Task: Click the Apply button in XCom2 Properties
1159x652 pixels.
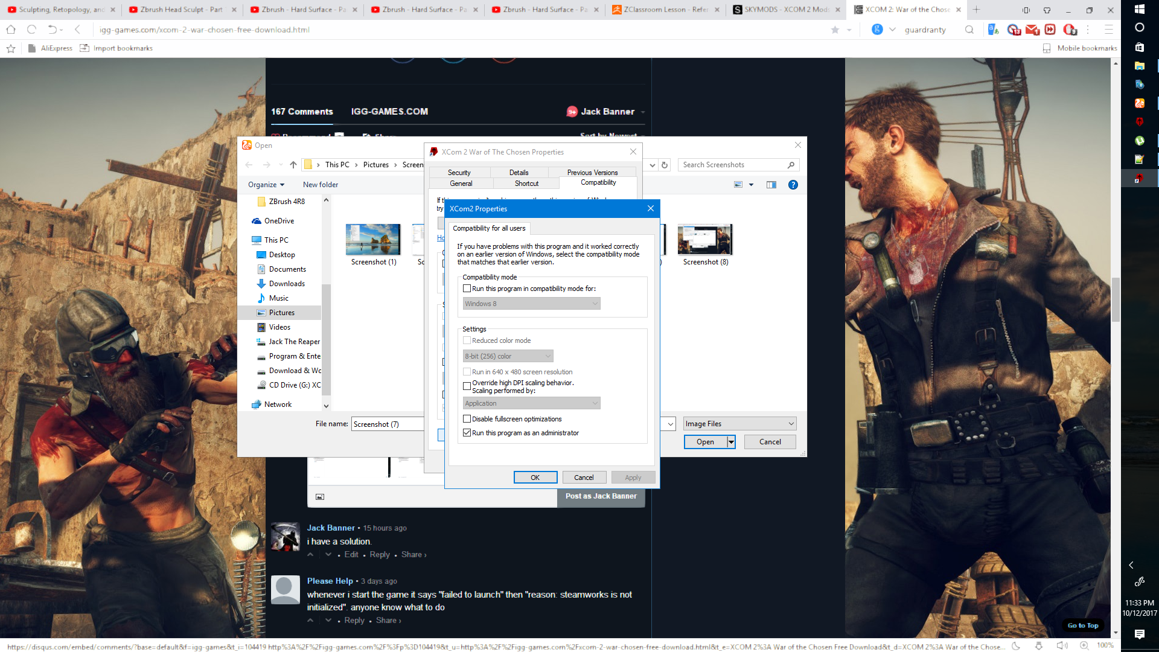Action: 633,478
